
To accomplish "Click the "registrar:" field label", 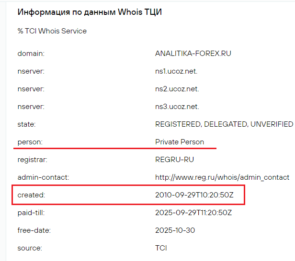I will (33, 160).
